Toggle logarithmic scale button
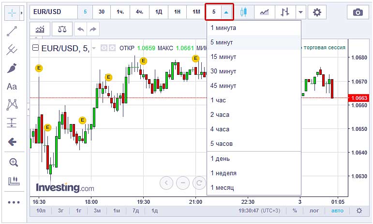The image size is (373, 224). (x=314, y=211)
